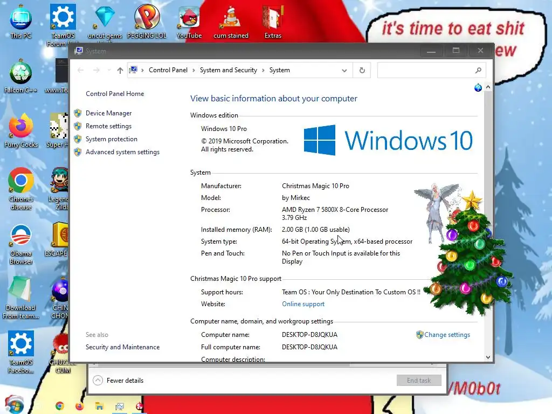Image resolution: width=552 pixels, height=414 pixels.
Task: Open the Obama Browser desktop icon
Action: pos(21,244)
